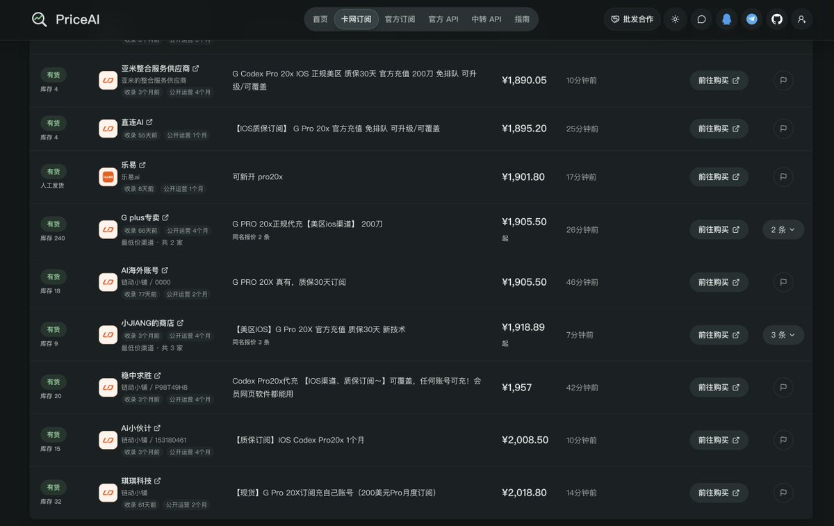Click the price ¥1,957

pyautogui.click(x=516, y=388)
